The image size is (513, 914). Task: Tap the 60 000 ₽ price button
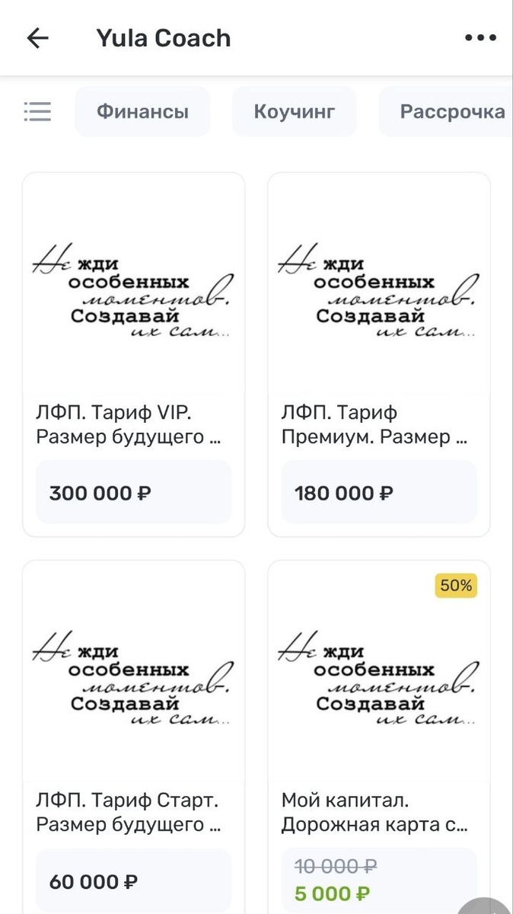[x=133, y=881]
